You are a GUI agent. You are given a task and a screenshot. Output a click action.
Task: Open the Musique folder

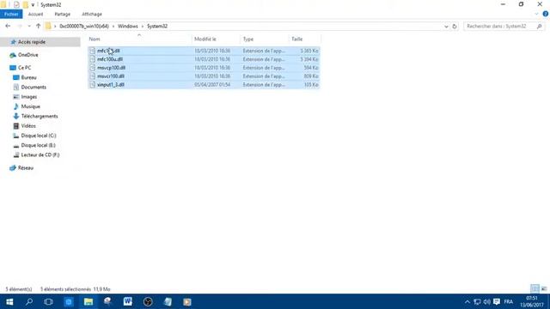[30, 106]
